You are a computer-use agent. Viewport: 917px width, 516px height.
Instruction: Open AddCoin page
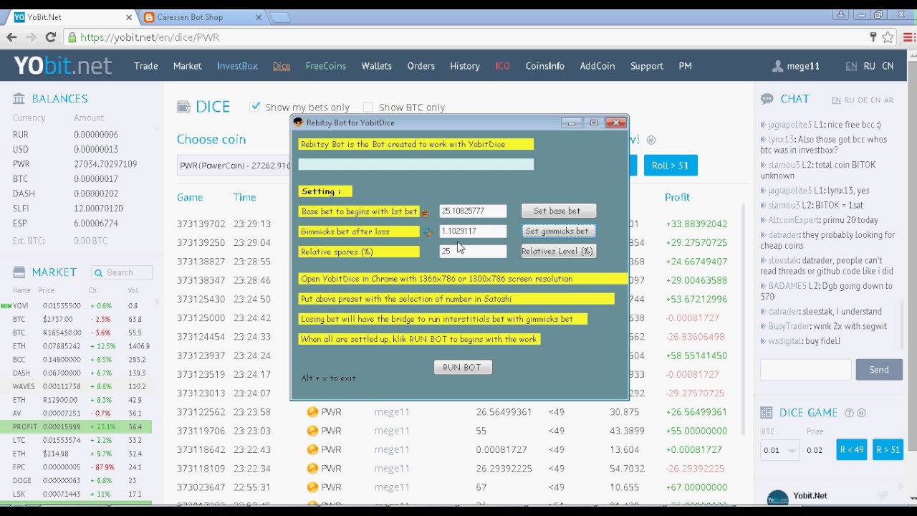pos(597,66)
